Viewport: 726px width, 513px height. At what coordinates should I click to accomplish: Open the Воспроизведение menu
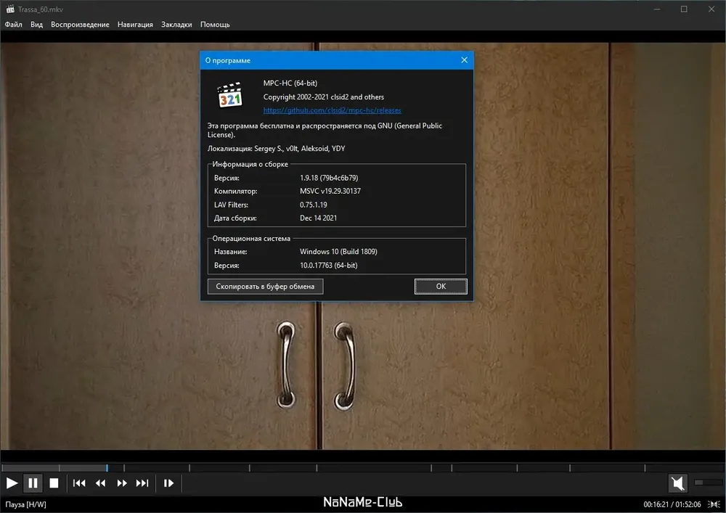pos(80,25)
